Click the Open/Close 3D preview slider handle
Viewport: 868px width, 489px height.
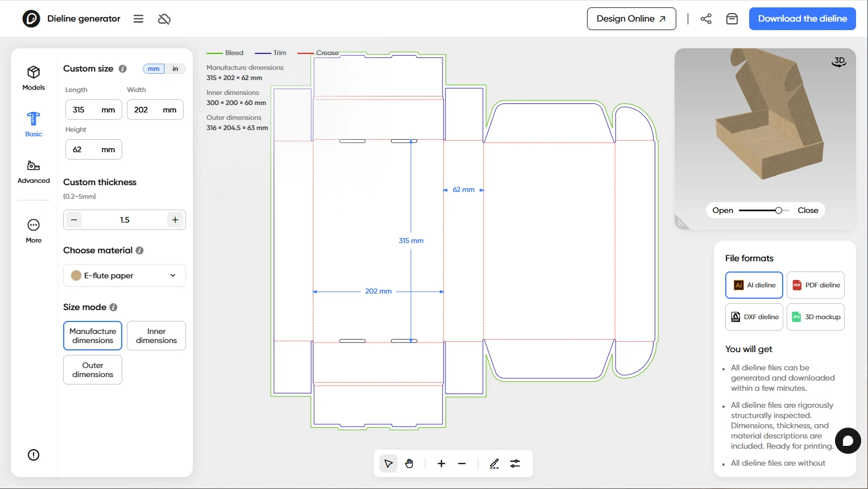pos(778,211)
